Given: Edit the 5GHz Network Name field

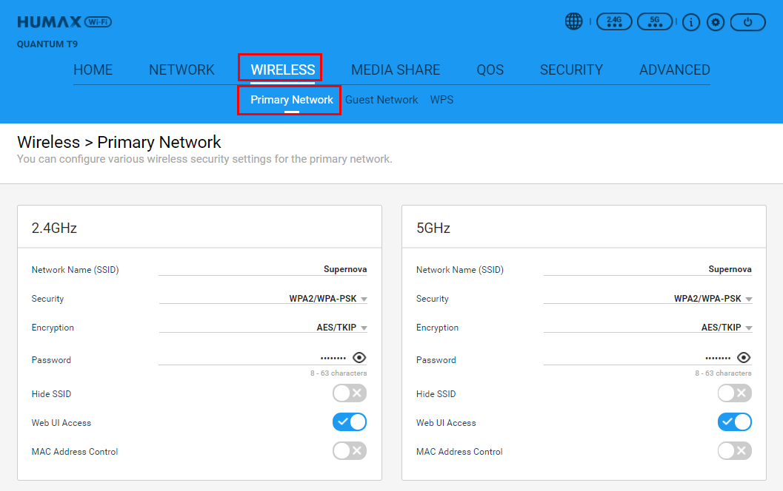Looking at the screenshot, I should (x=647, y=269).
